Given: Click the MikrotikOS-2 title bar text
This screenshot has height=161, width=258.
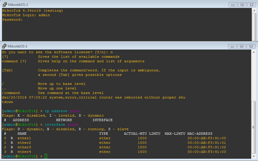Looking at the screenshot, I should 18,5.
